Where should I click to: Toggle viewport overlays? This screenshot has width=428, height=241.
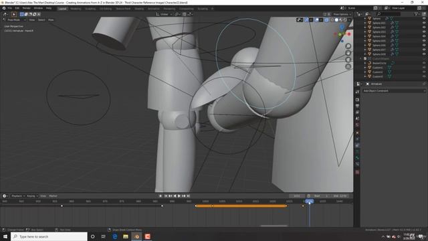click(317, 20)
